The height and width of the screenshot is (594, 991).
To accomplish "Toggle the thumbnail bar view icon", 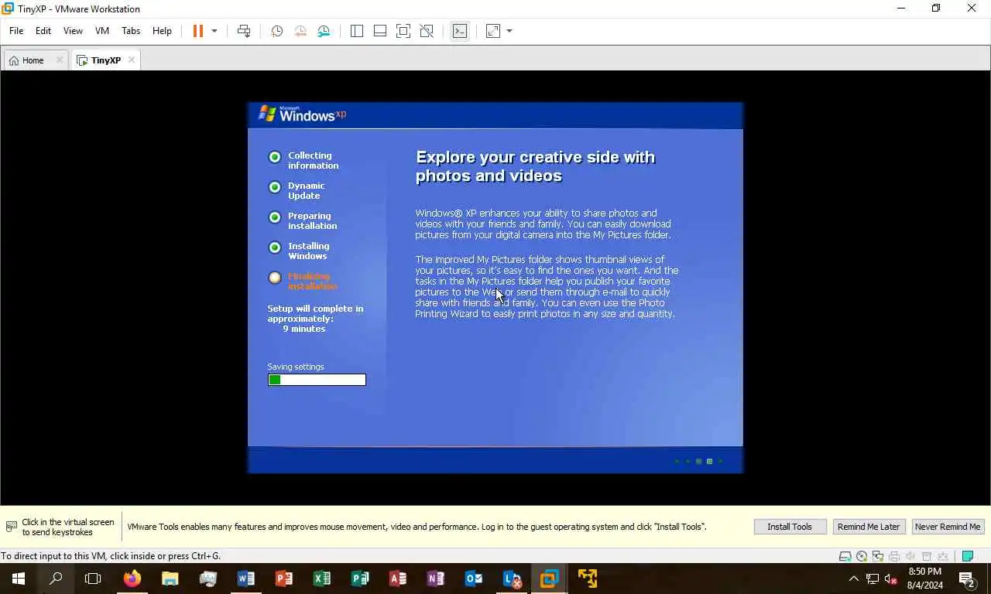I will point(380,31).
